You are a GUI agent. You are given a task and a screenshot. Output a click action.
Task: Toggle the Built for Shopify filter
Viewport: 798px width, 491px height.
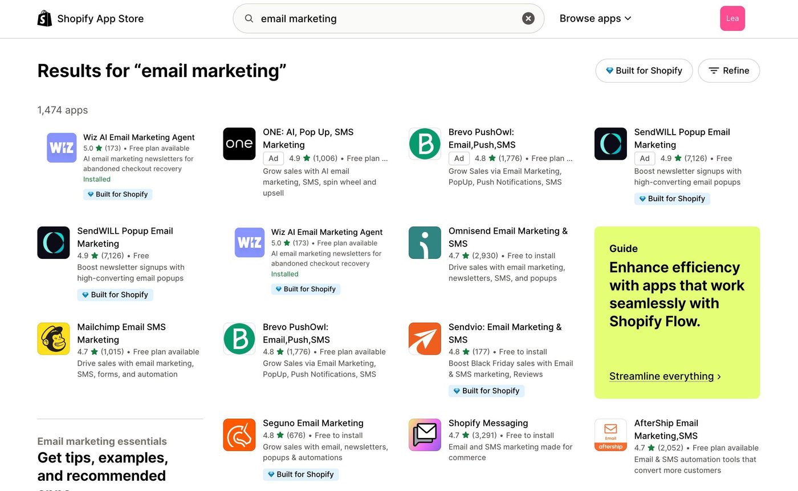coord(644,71)
